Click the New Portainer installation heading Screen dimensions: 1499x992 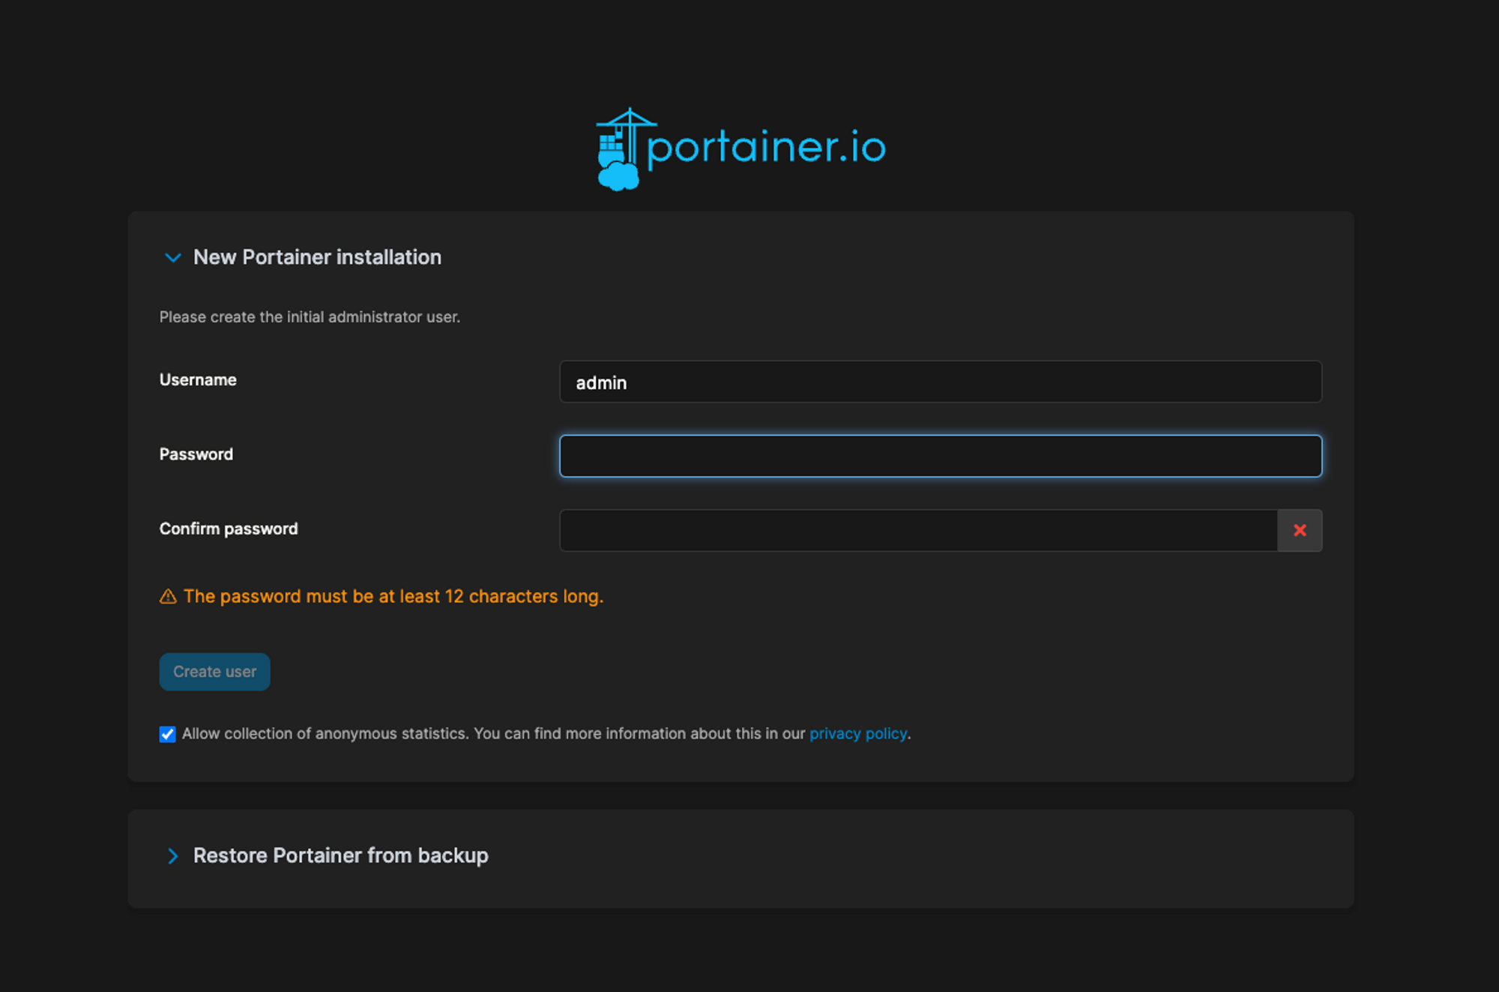317,257
